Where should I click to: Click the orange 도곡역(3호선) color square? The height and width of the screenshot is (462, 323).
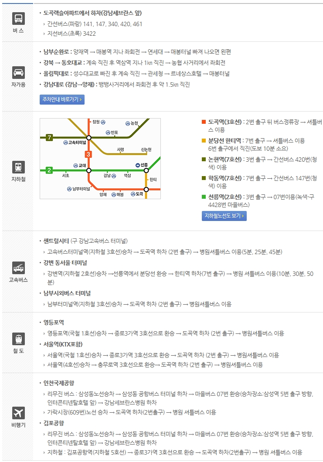[204, 122]
